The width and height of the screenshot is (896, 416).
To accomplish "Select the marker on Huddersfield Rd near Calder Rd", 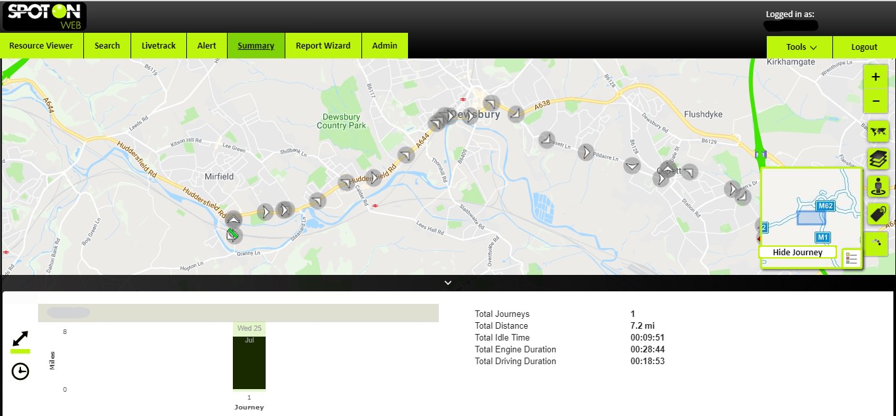I will click(x=346, y=182).
